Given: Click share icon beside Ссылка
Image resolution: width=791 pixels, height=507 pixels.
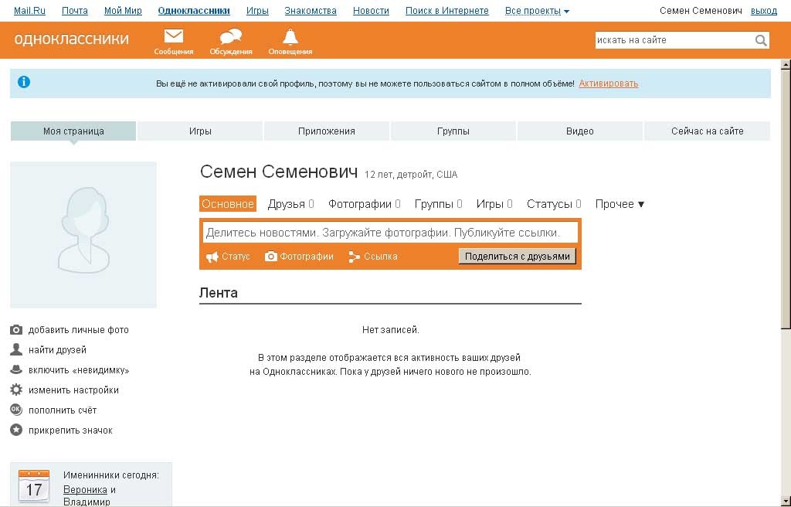Looking at the screenshot, I should [354, 257].
